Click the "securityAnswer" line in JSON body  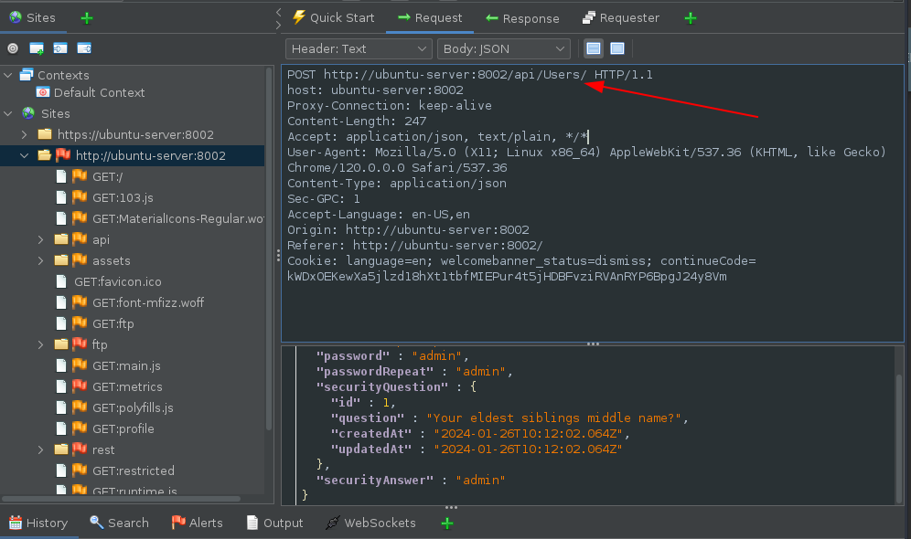click(x=410, y=481)
